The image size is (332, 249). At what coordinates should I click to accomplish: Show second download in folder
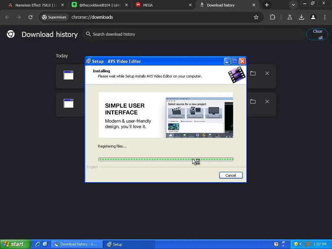pos(253,101)
